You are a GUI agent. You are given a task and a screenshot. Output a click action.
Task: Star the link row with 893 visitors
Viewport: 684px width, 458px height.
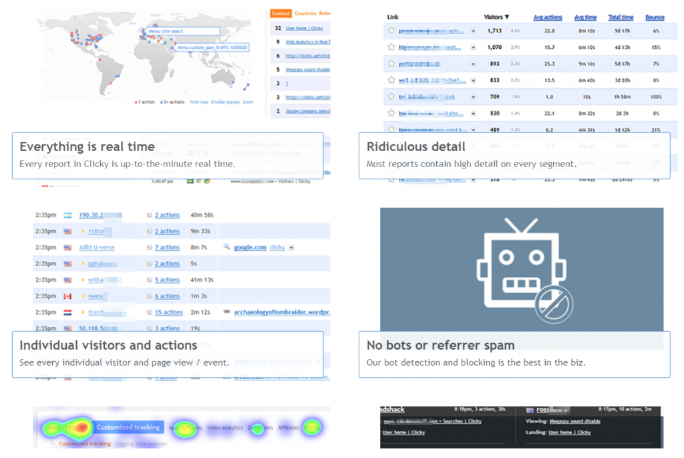click(391, 64)
